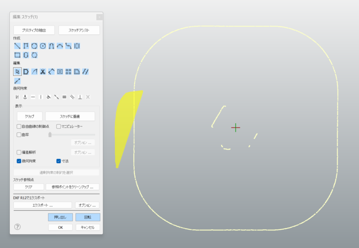Screen dimensions: 359x248
Task: Pick the Polygon creation tool
Action: (34, 55)
